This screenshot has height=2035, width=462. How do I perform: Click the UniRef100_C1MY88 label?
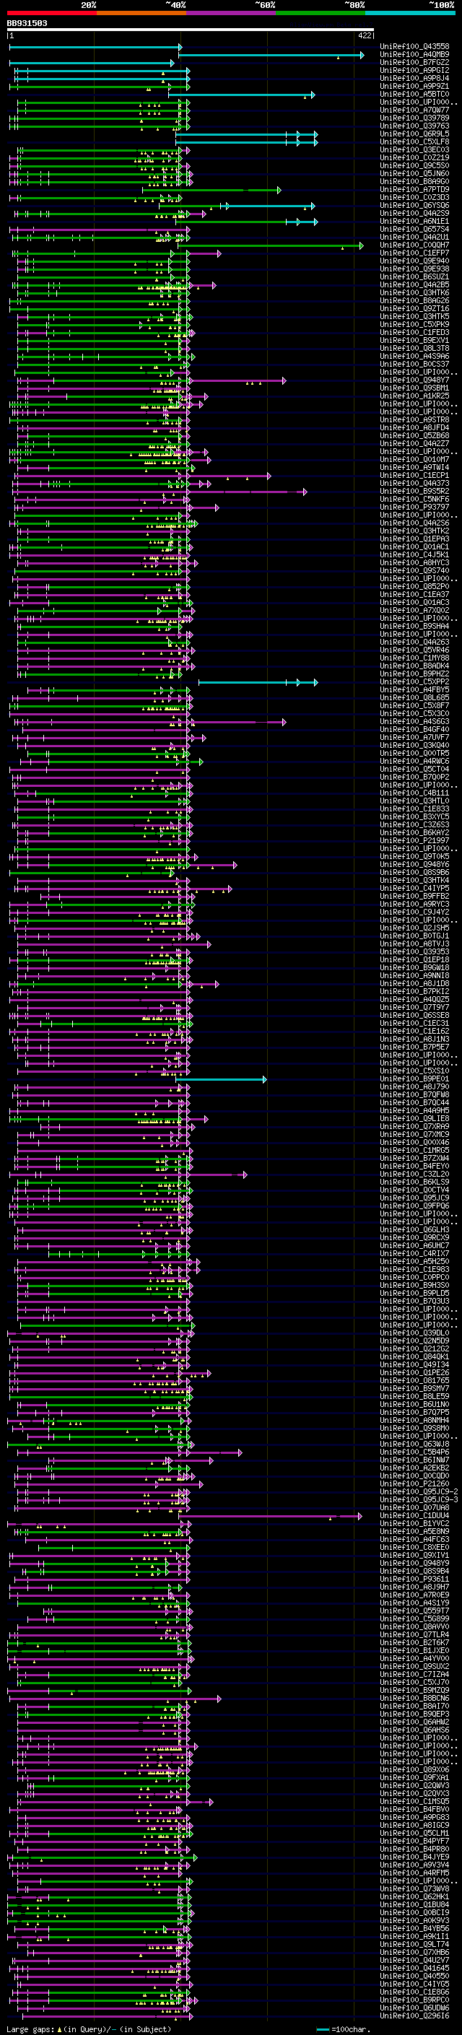click(x=414, y=657)
